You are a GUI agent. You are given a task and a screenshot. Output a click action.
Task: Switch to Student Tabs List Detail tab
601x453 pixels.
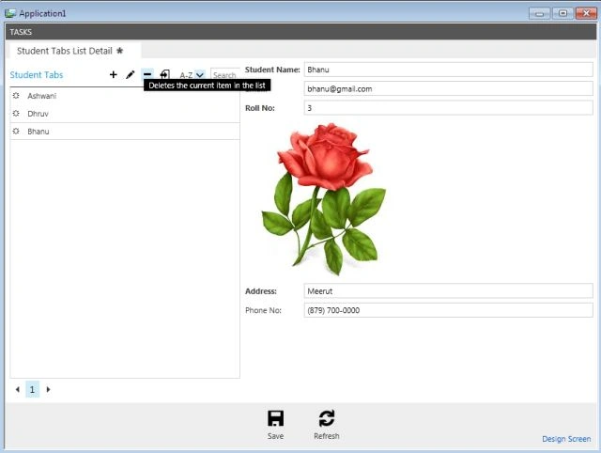69,51
